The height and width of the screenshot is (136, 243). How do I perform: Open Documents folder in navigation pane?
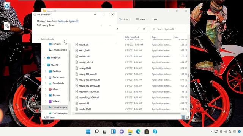57,77
